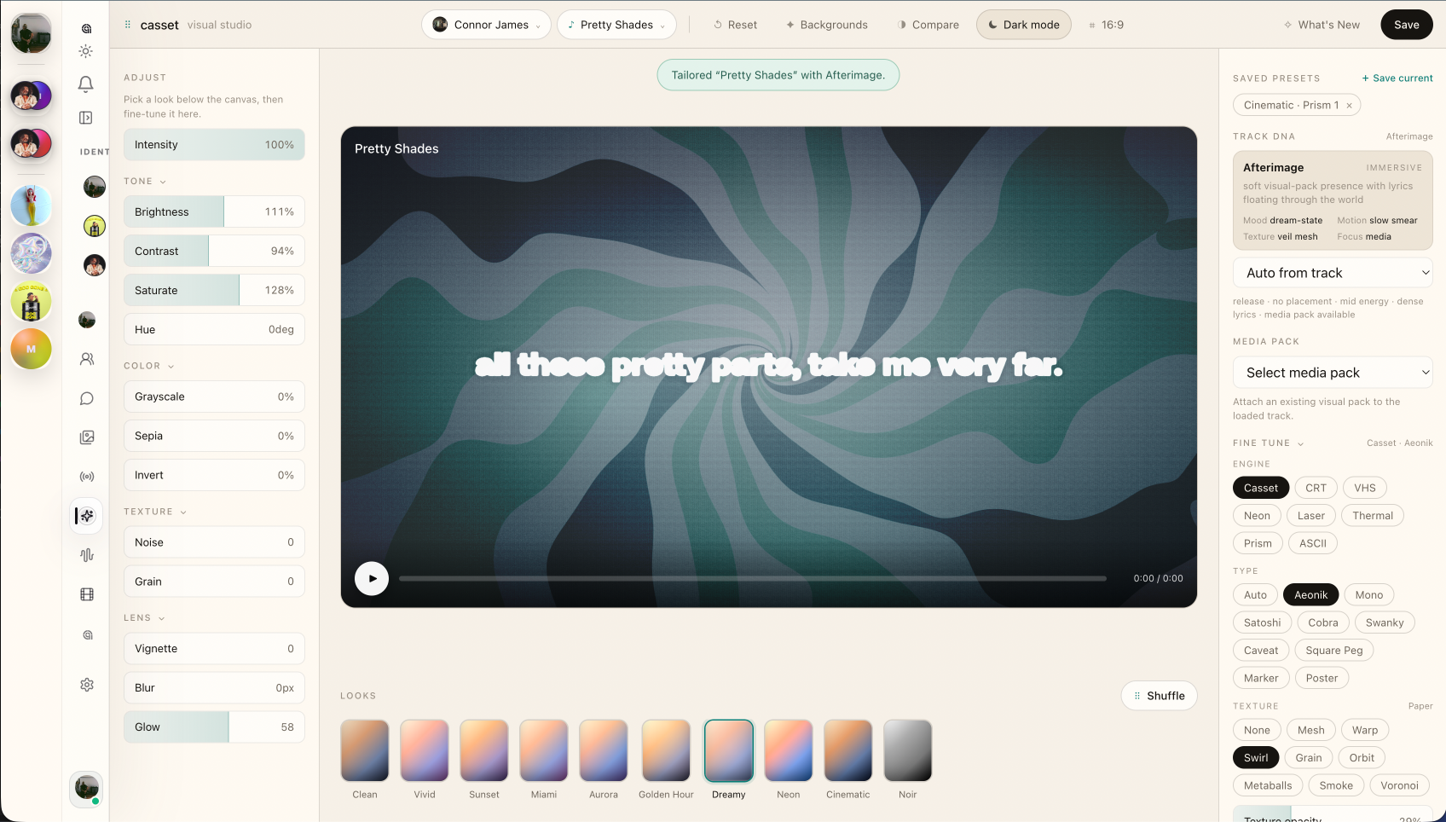Collapse the TEXTURE section in Adjust panel

click(155, 512)
